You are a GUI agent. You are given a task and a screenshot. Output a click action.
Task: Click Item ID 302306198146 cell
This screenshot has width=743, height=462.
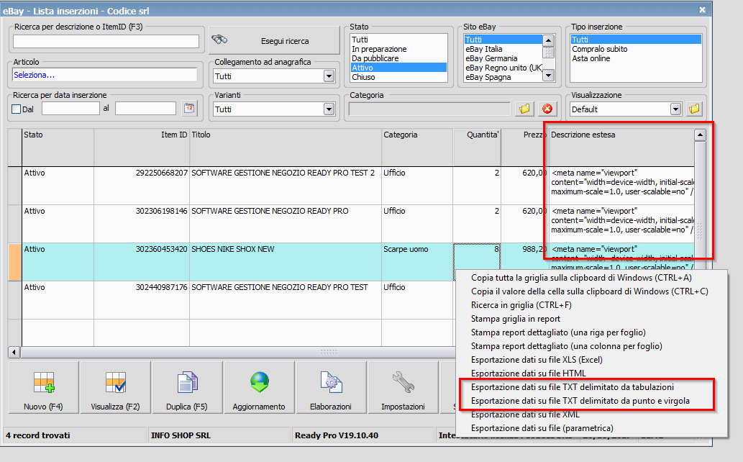[x=142, y=223]
